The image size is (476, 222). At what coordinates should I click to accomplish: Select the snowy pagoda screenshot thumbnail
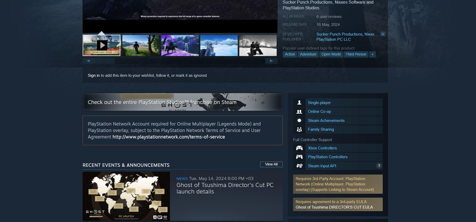(x=219, y=45)
